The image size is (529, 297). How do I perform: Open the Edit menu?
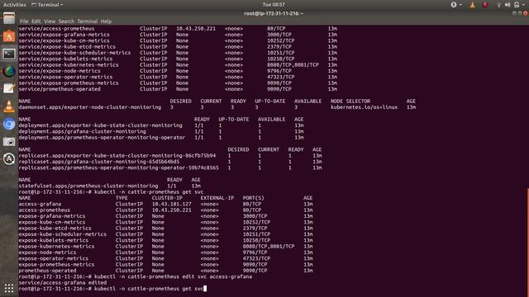point(36,21)
